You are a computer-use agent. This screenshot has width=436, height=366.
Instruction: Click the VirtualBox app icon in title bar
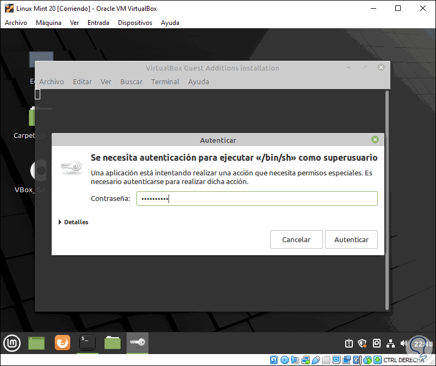pos(9,8)
